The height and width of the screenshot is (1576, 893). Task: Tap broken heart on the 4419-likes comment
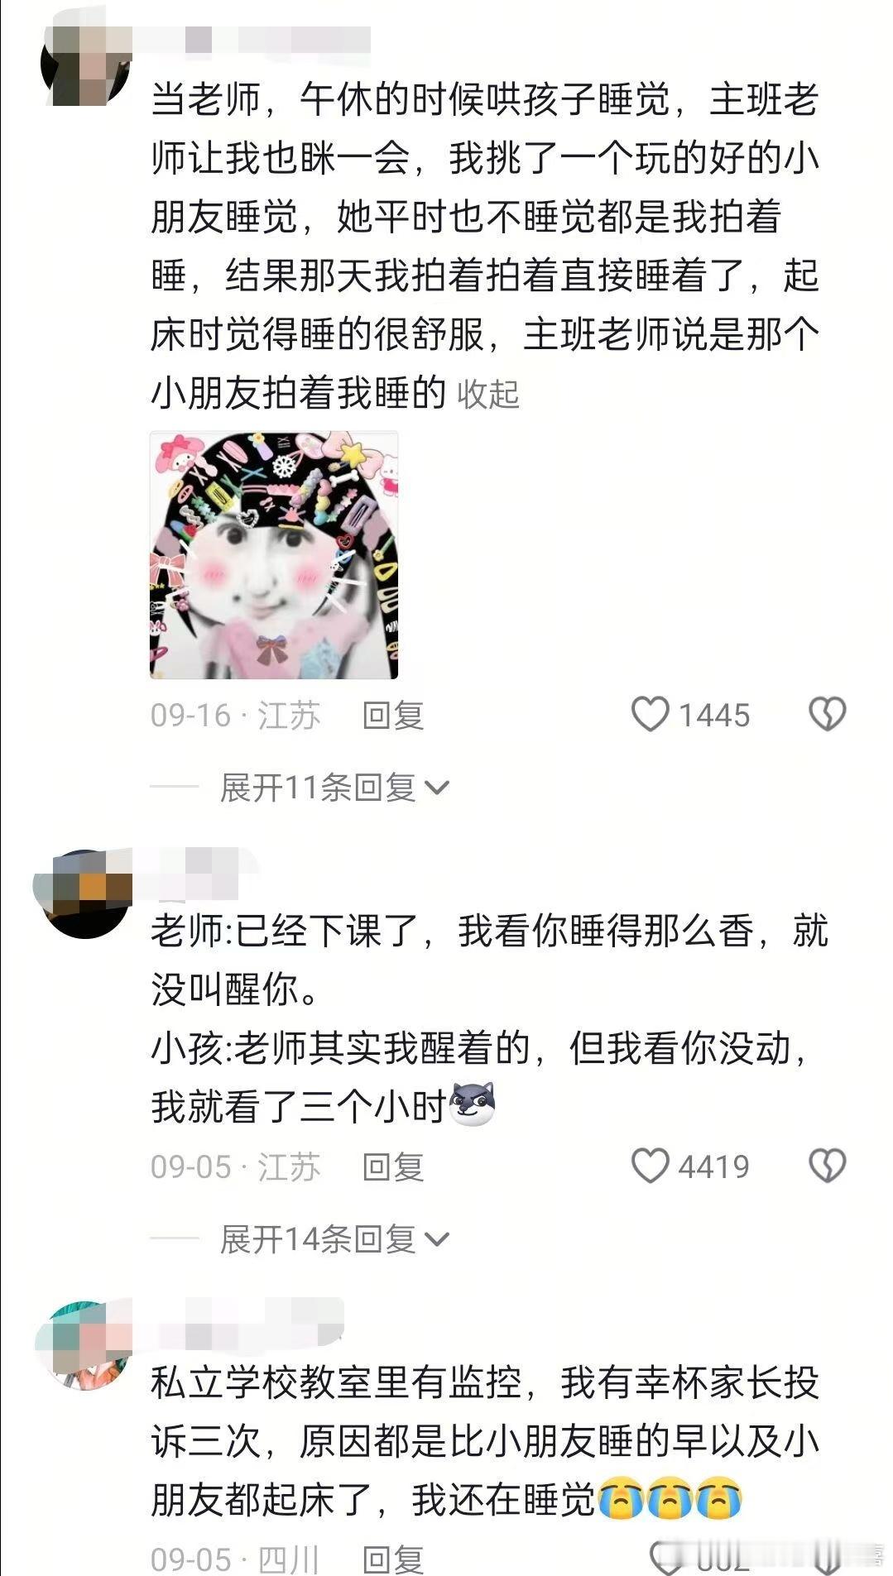(827, 1166)
